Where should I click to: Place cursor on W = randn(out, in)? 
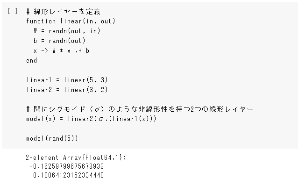point(67,31)
